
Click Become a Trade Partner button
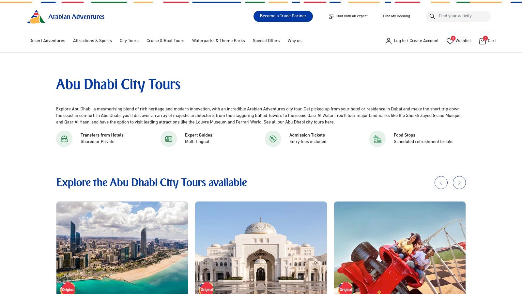point(283,16)
